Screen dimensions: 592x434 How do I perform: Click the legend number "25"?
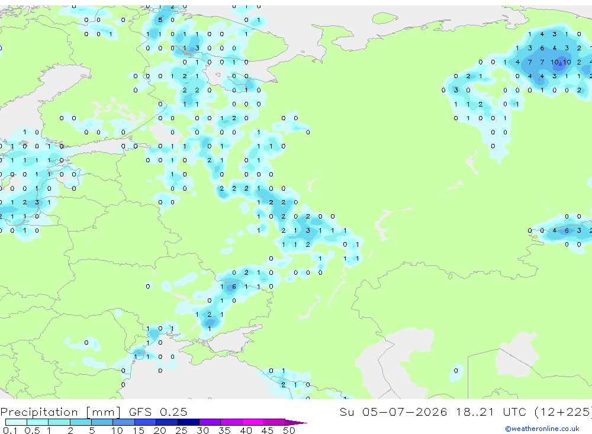[181, 430]
